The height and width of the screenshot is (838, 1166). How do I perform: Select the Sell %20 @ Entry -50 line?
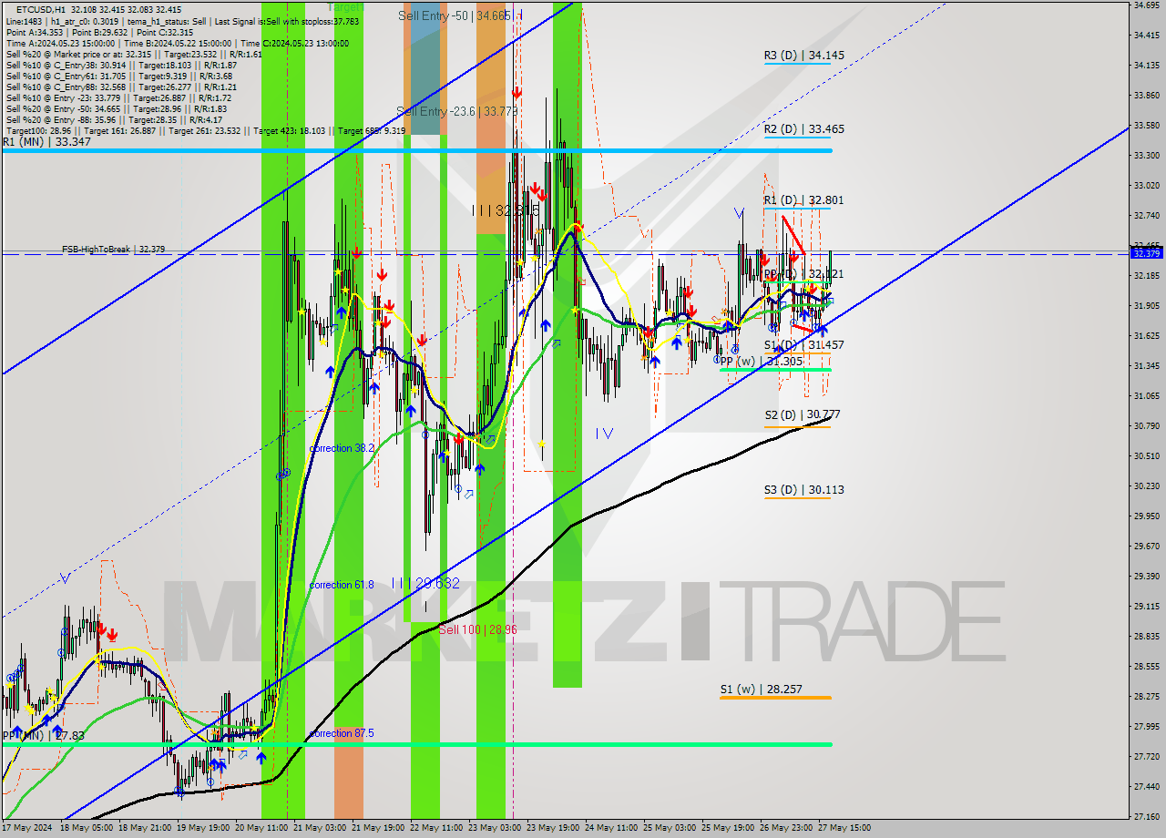coord(117,109)
